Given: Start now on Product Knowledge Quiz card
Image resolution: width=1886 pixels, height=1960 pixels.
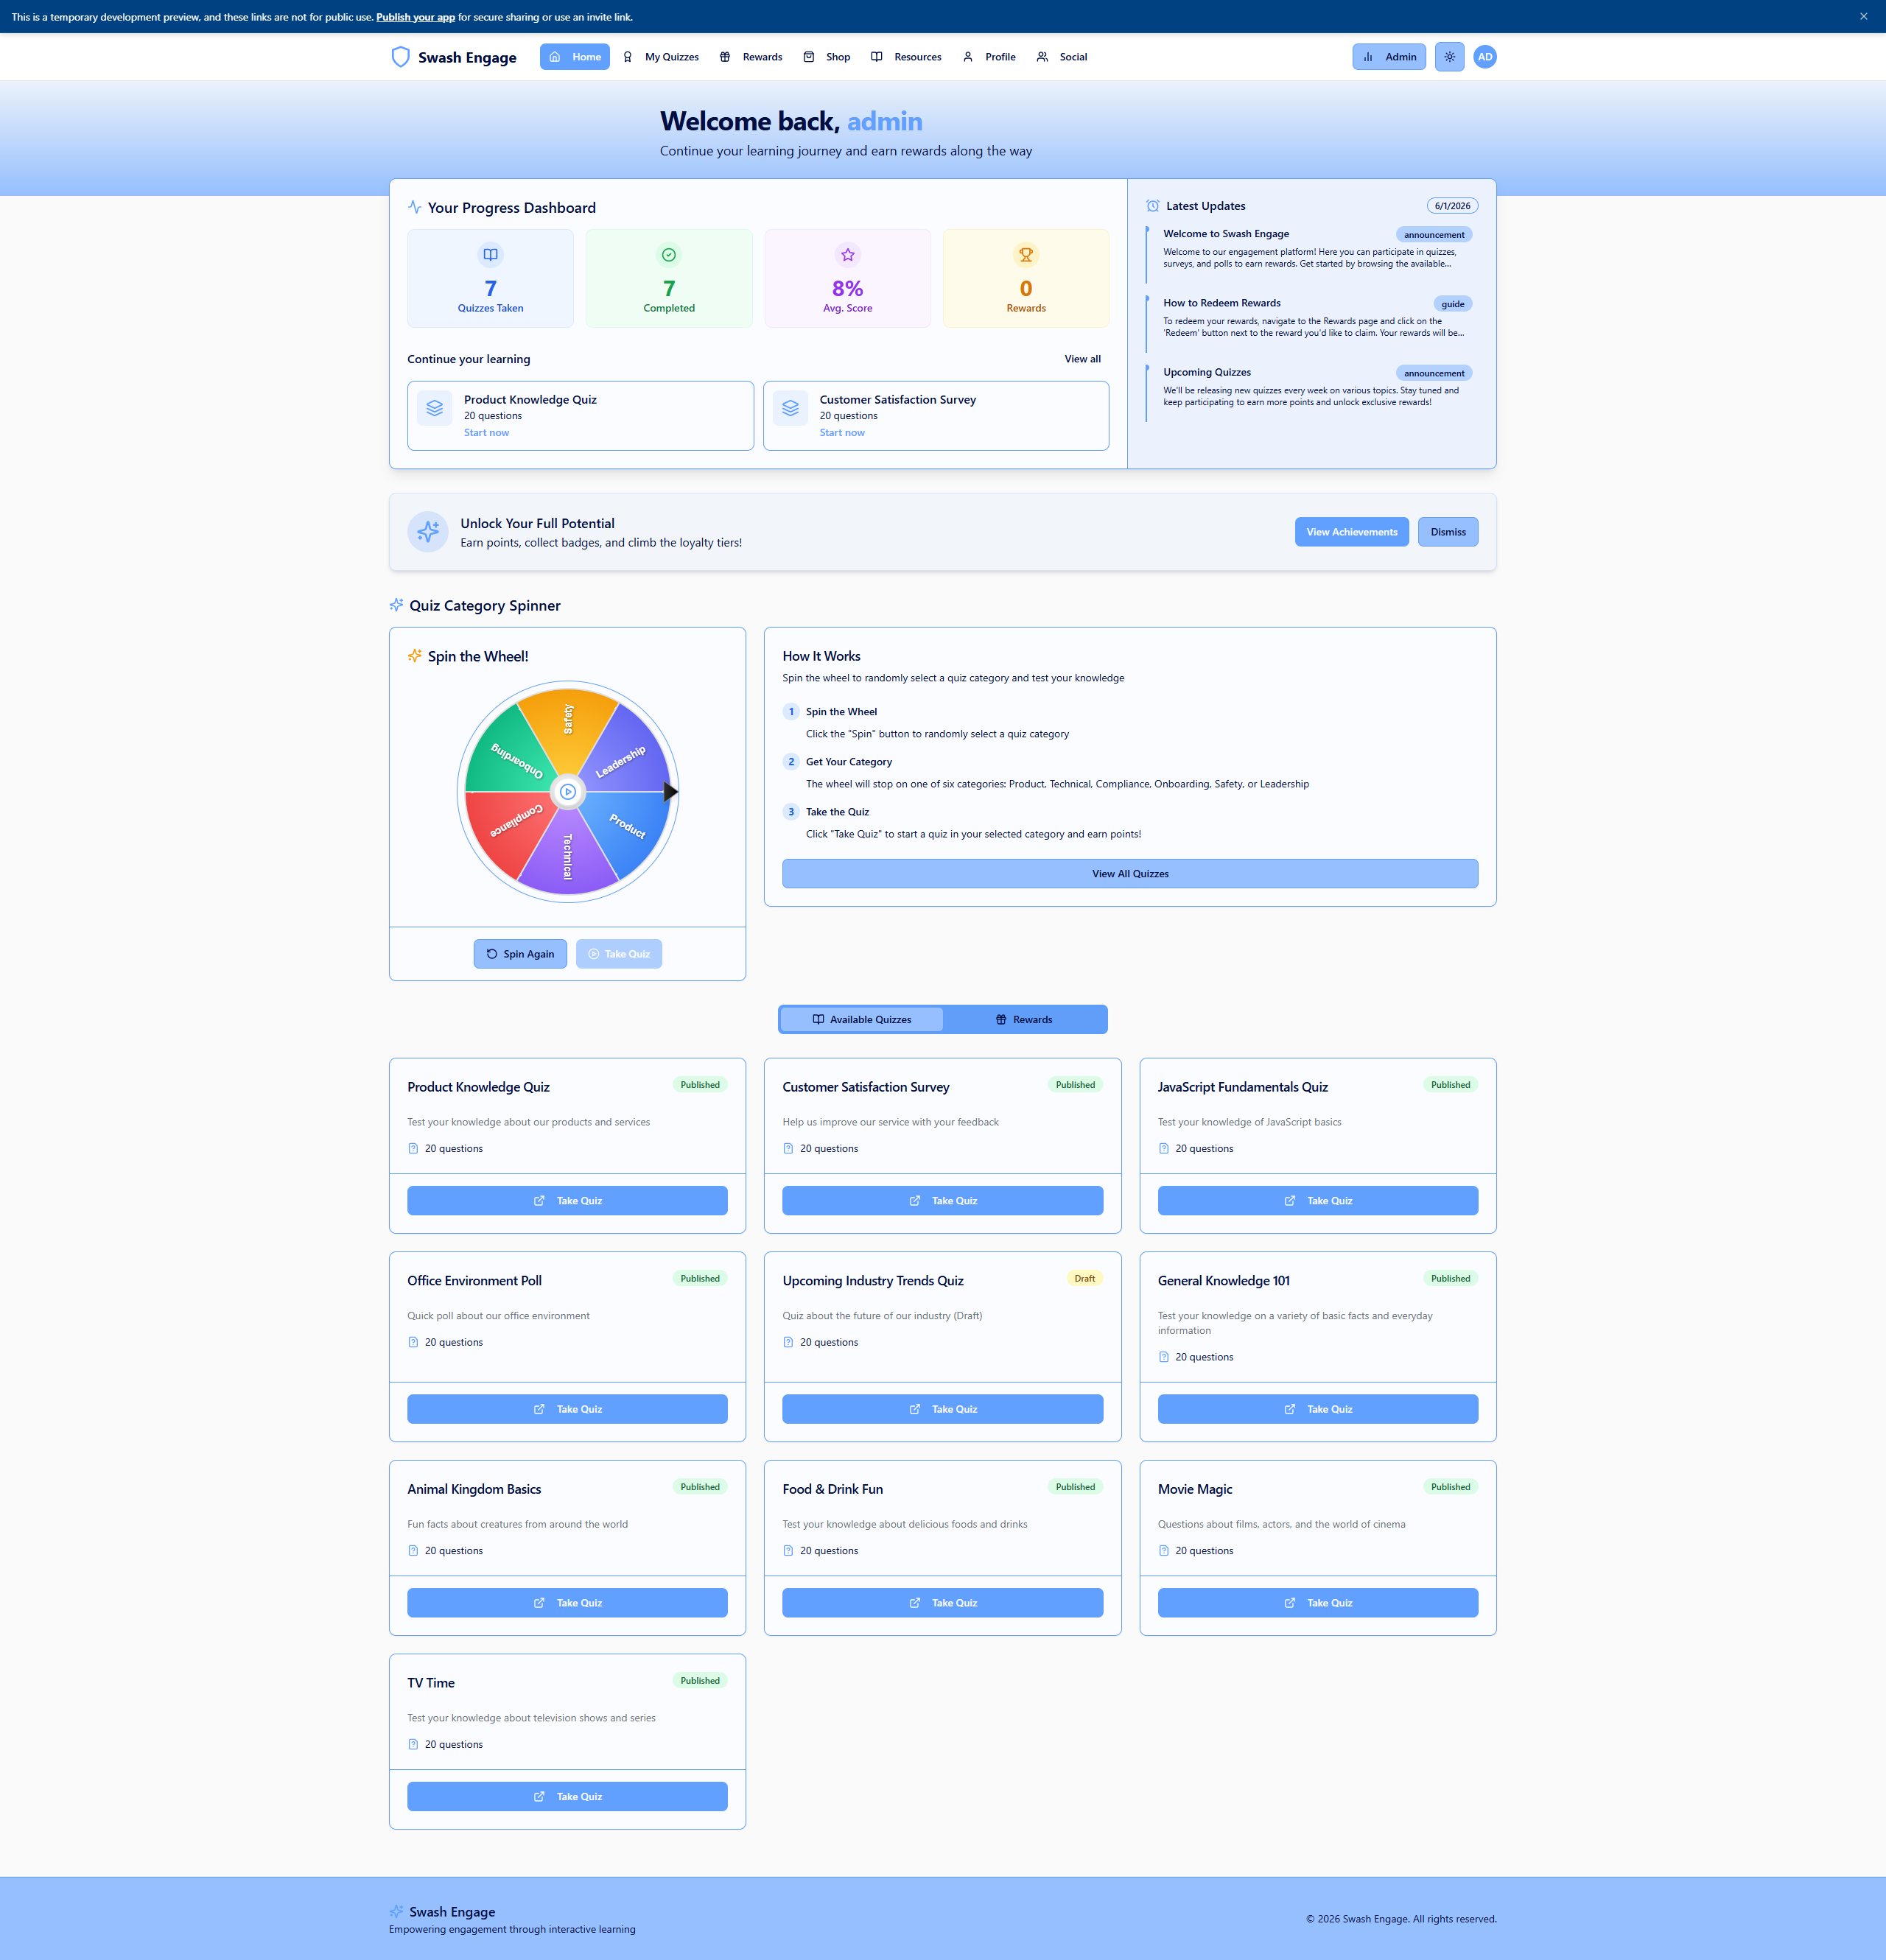Looking at the screenshot, I should pyautogui.click(x=486, y=433).
